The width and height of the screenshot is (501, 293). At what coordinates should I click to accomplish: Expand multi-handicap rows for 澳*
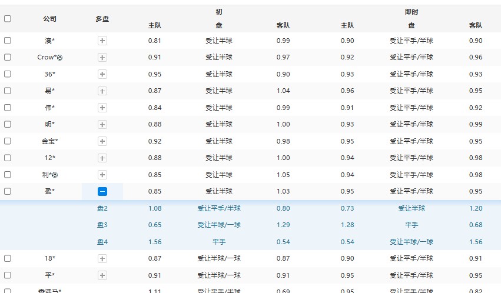coord(102,41)
